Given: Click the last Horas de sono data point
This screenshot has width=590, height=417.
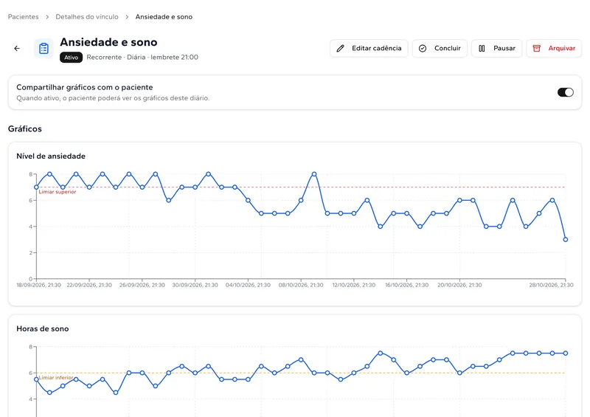Looking at the screenshot, I should 566,354.
